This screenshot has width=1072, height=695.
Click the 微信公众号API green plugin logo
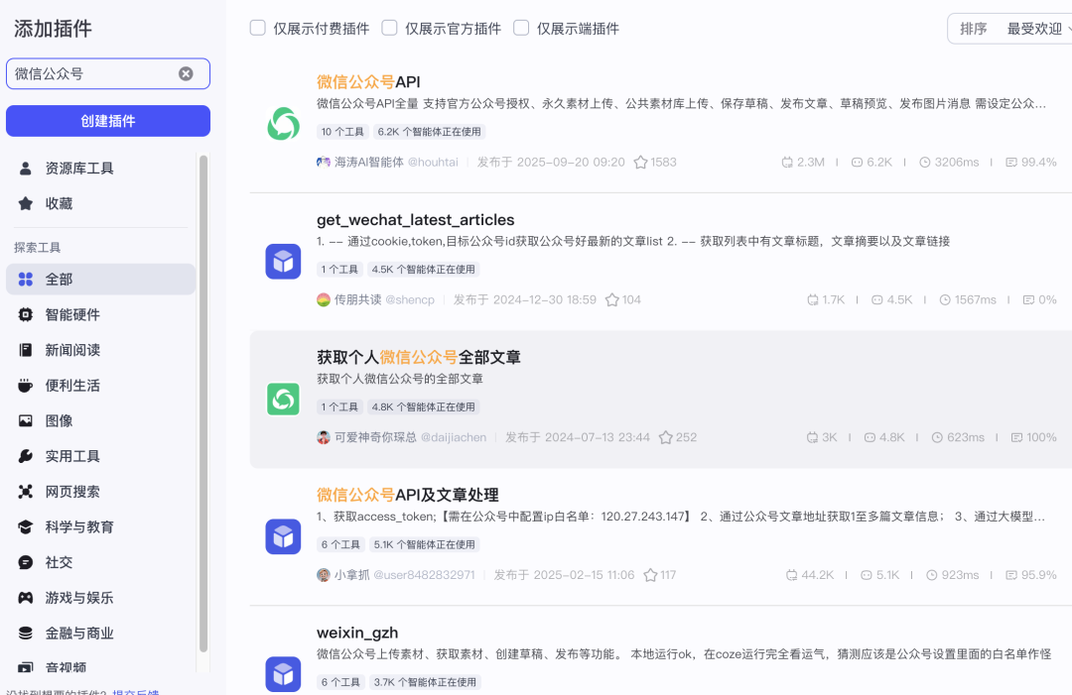(x=283, y=124)
